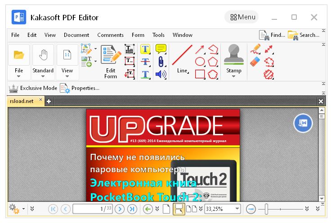
Task: Open the File menu
Action: coord(15,35)
